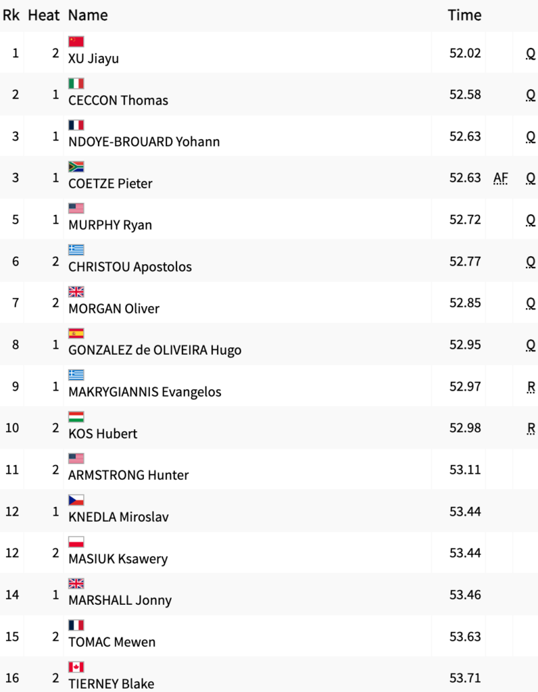The image size is (538, 692).
Task: Click the R marker for KOS Hubert
Action: click(x=531, y=428)
